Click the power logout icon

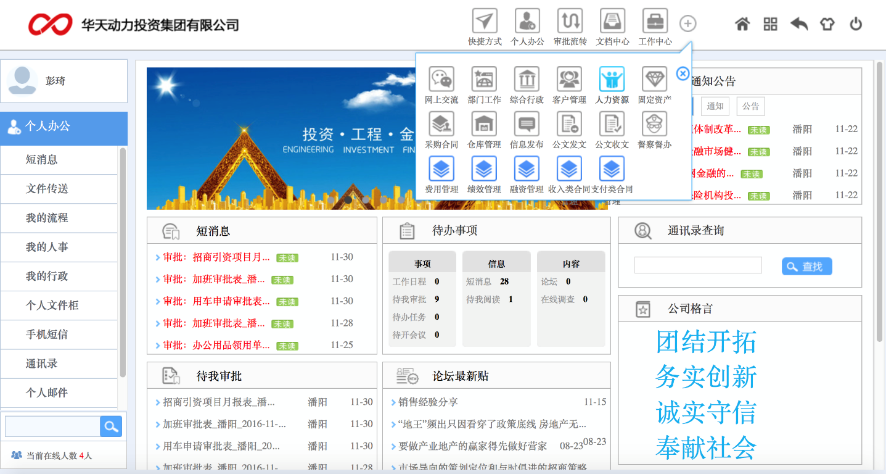point(855,24)
